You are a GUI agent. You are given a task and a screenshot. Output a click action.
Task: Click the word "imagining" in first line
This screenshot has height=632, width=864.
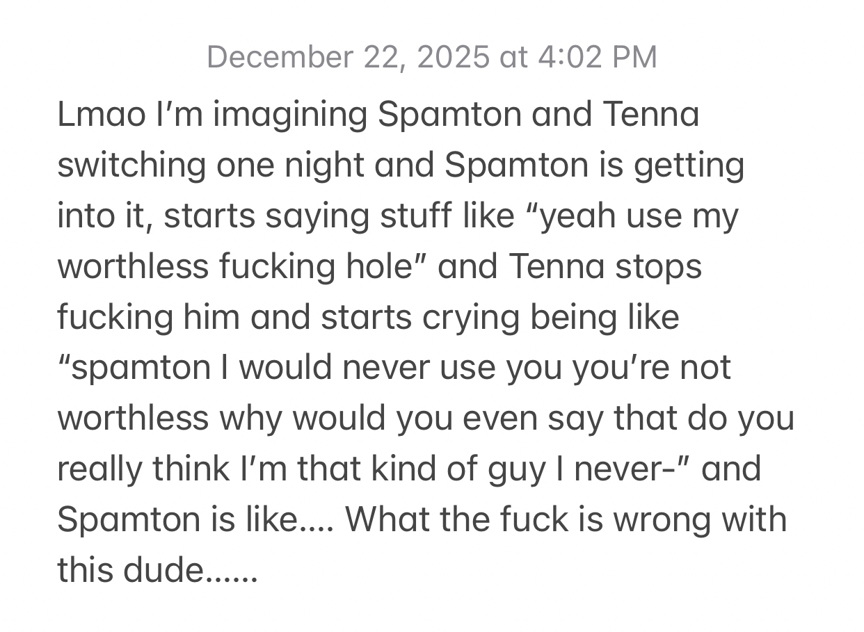click(289, 115)
